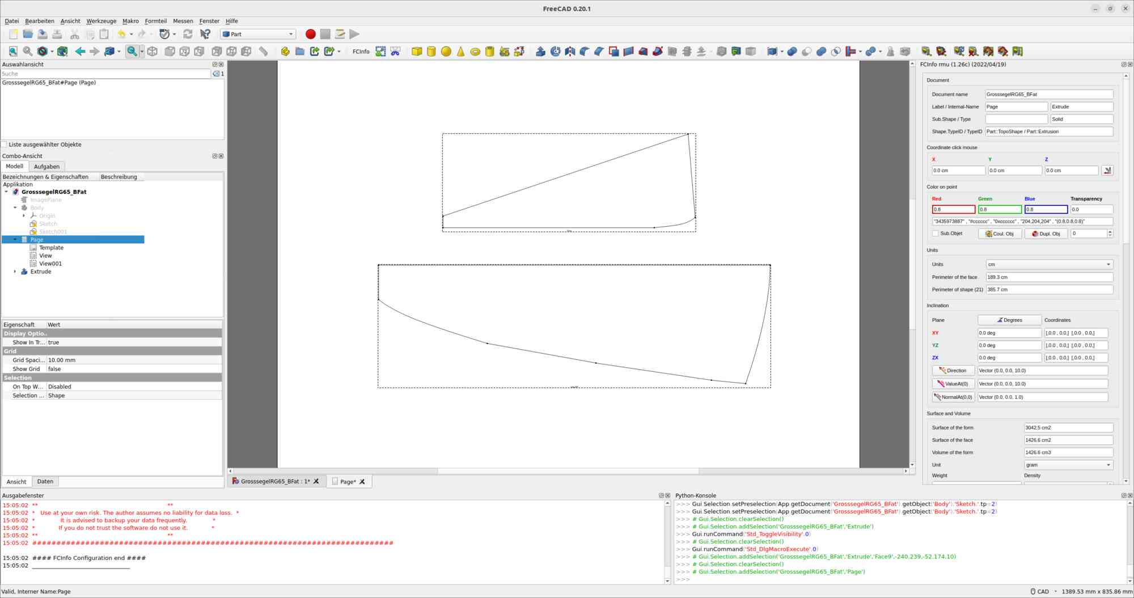Viewport: 1134px width, 598px height.
Task: Create a cone primitive
Action: coord(460,52)
